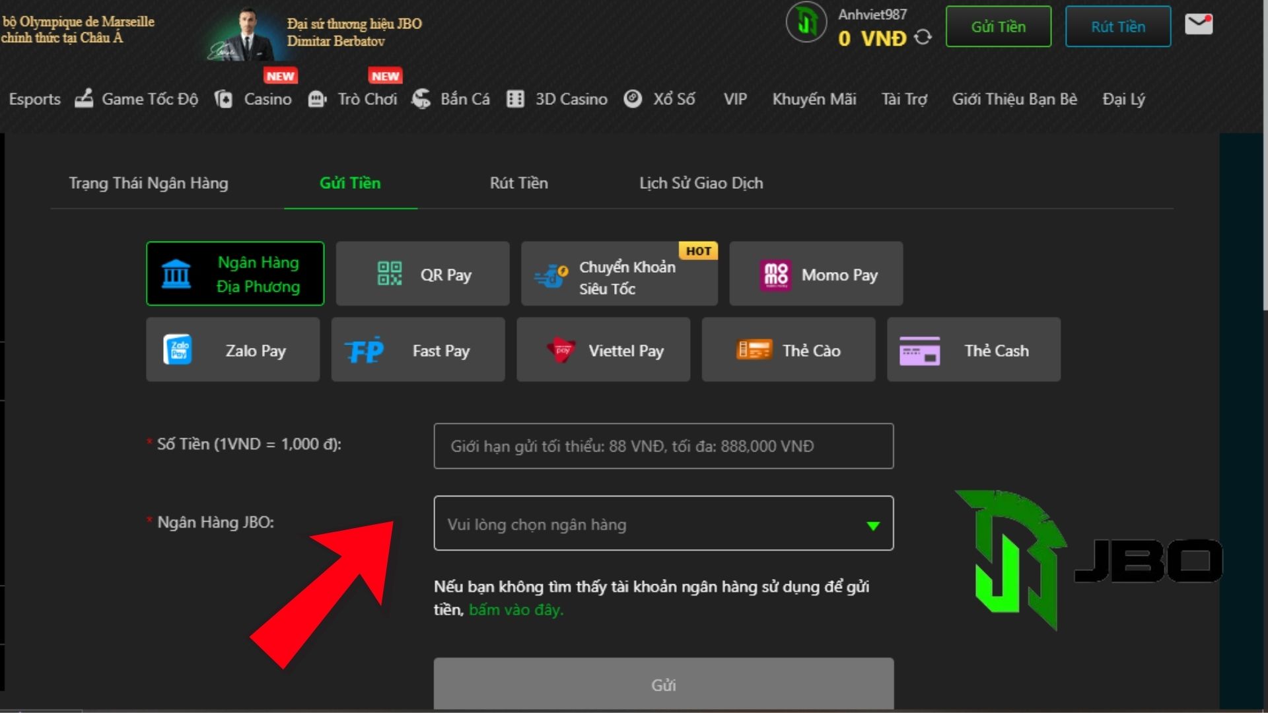Click the QR code icon
1268x713 pixels.
tap(390, 273)
